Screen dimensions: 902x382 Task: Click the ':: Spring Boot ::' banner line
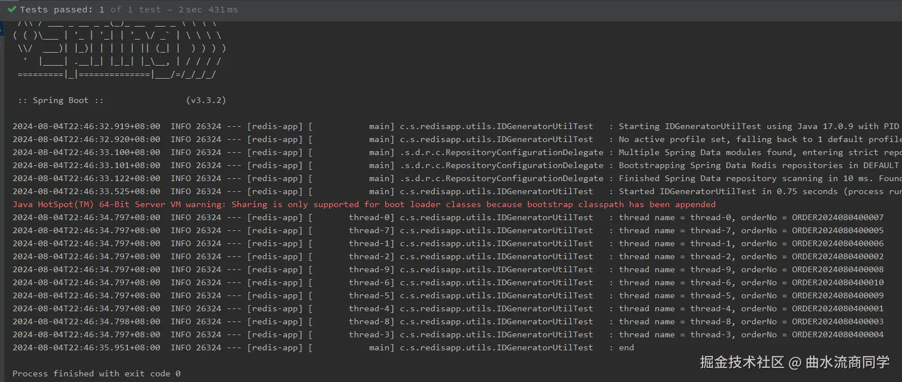point(61,100)
